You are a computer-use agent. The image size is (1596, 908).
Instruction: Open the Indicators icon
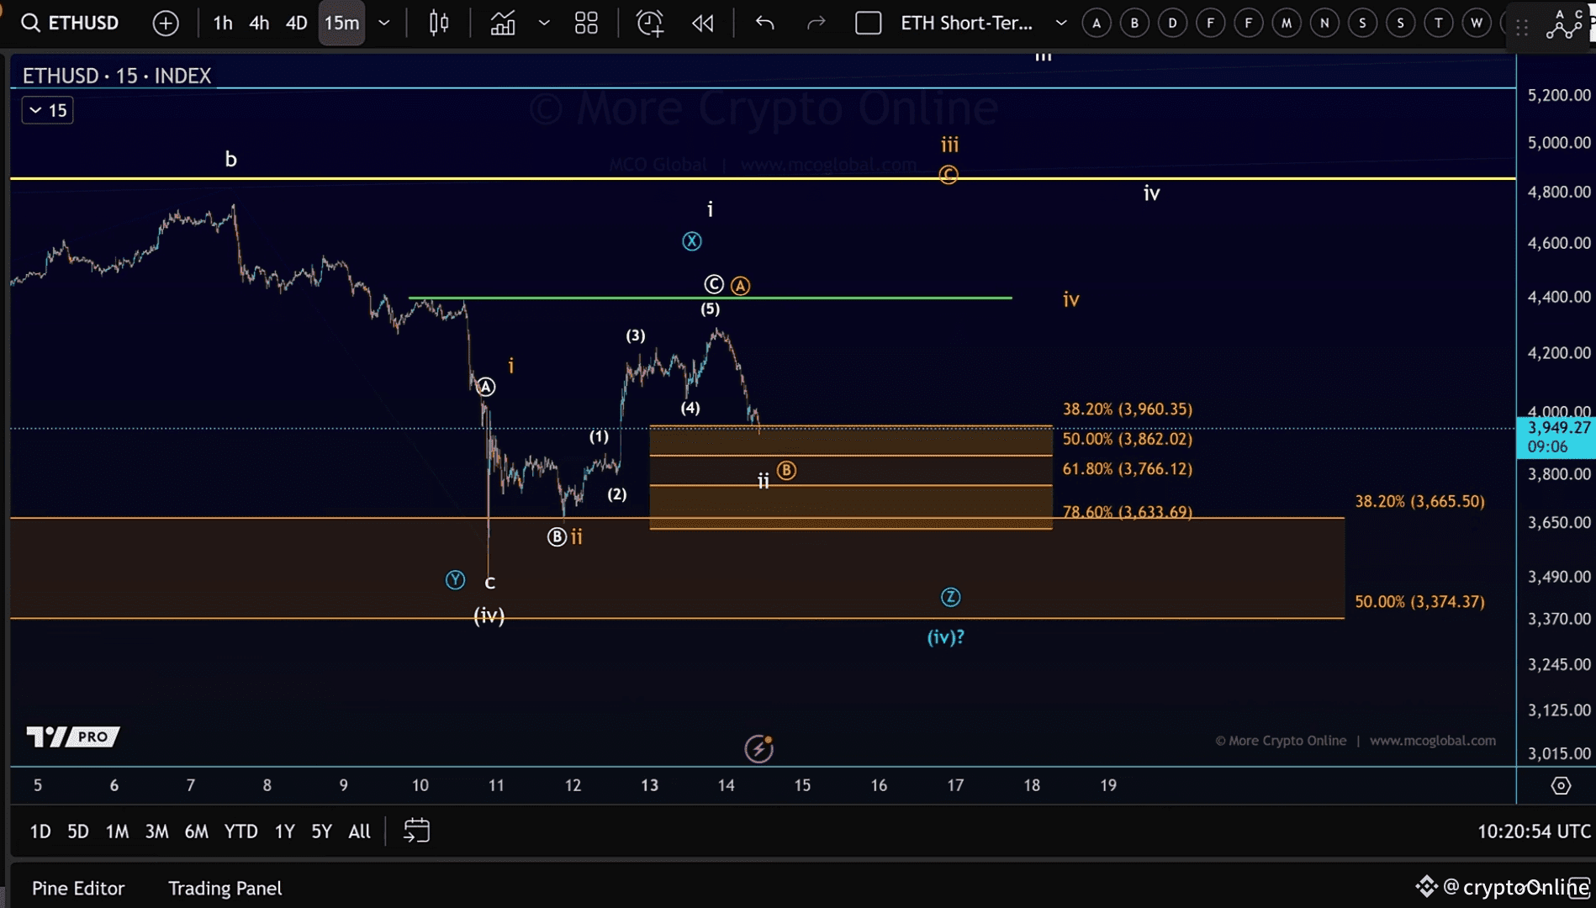pos(503,23)
